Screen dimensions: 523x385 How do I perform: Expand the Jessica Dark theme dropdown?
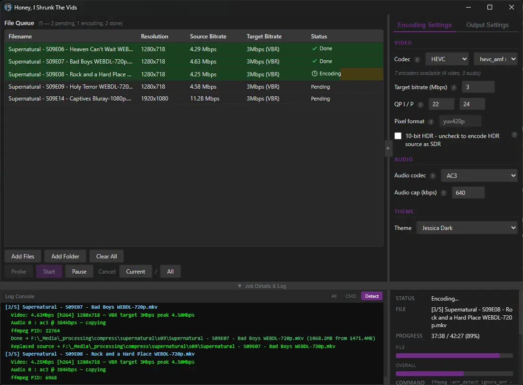467,228
